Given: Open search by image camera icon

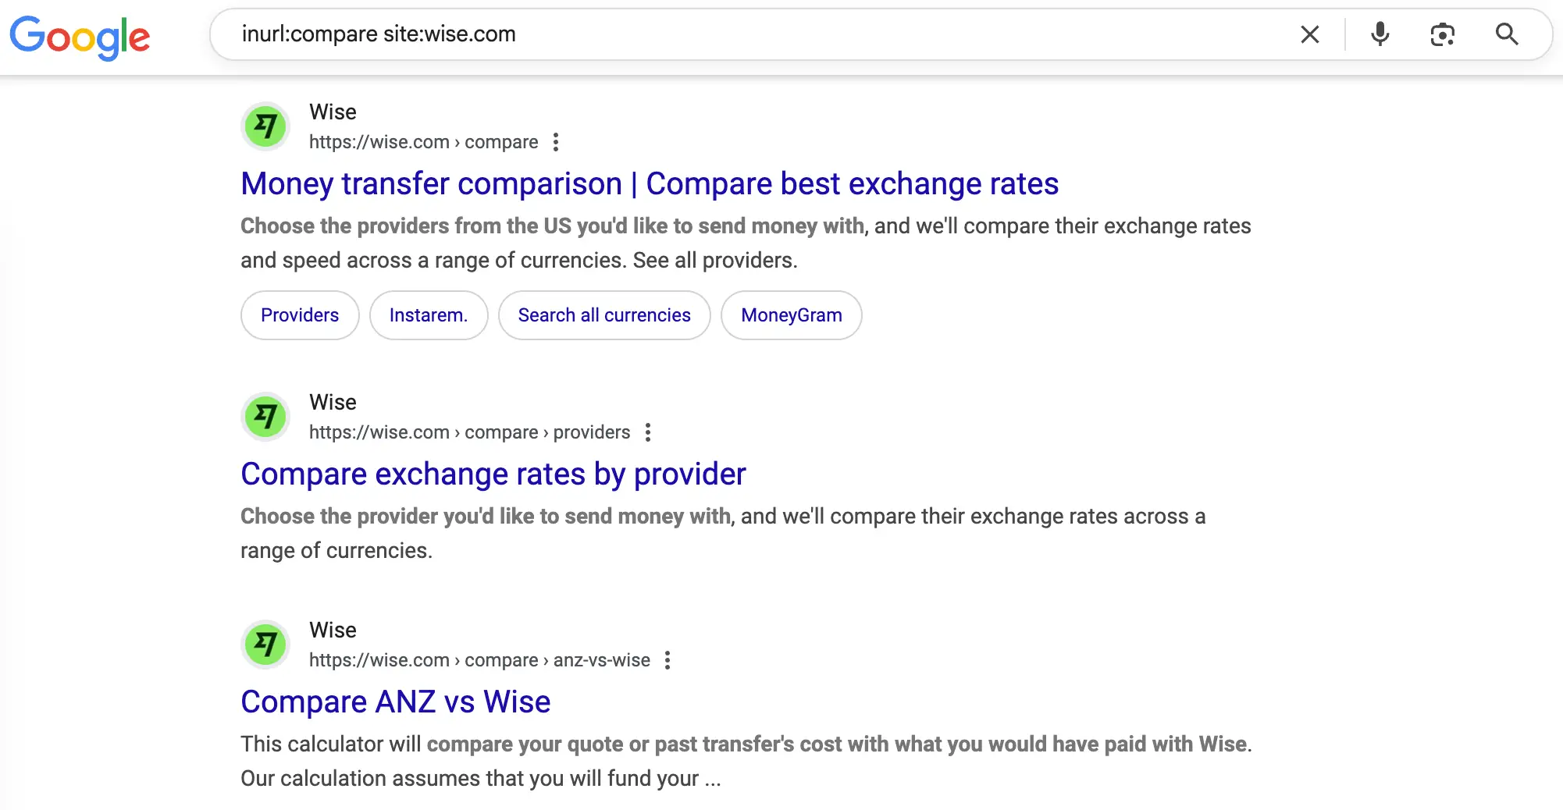Looking at the screenshot, I should tap(1443, 34).
